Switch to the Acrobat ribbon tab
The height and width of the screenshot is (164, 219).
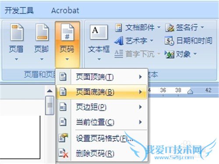click(x=65, y=11)
